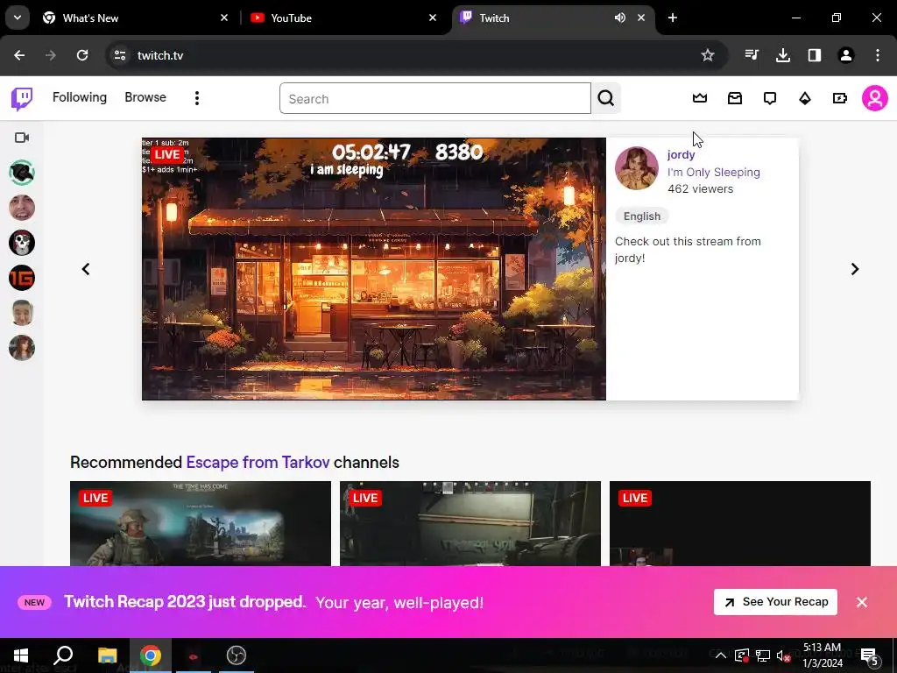897x673 pixels.
Task: Click See Your Recap button
Action: tap(775, 602)
